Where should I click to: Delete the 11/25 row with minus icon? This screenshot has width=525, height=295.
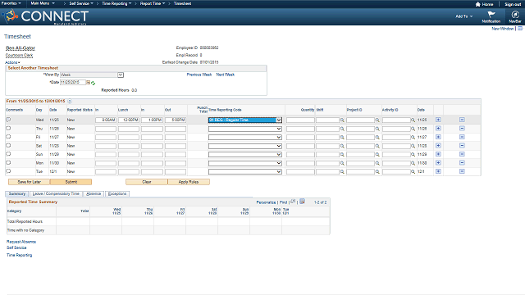(462, 120)
